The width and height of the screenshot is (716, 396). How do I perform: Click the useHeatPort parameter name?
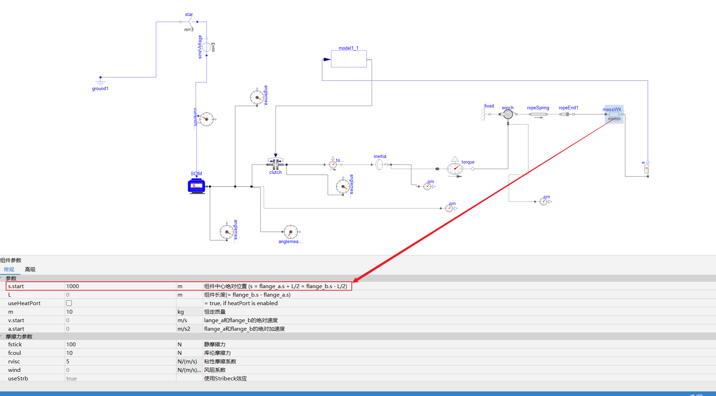[x=24, y=303]
